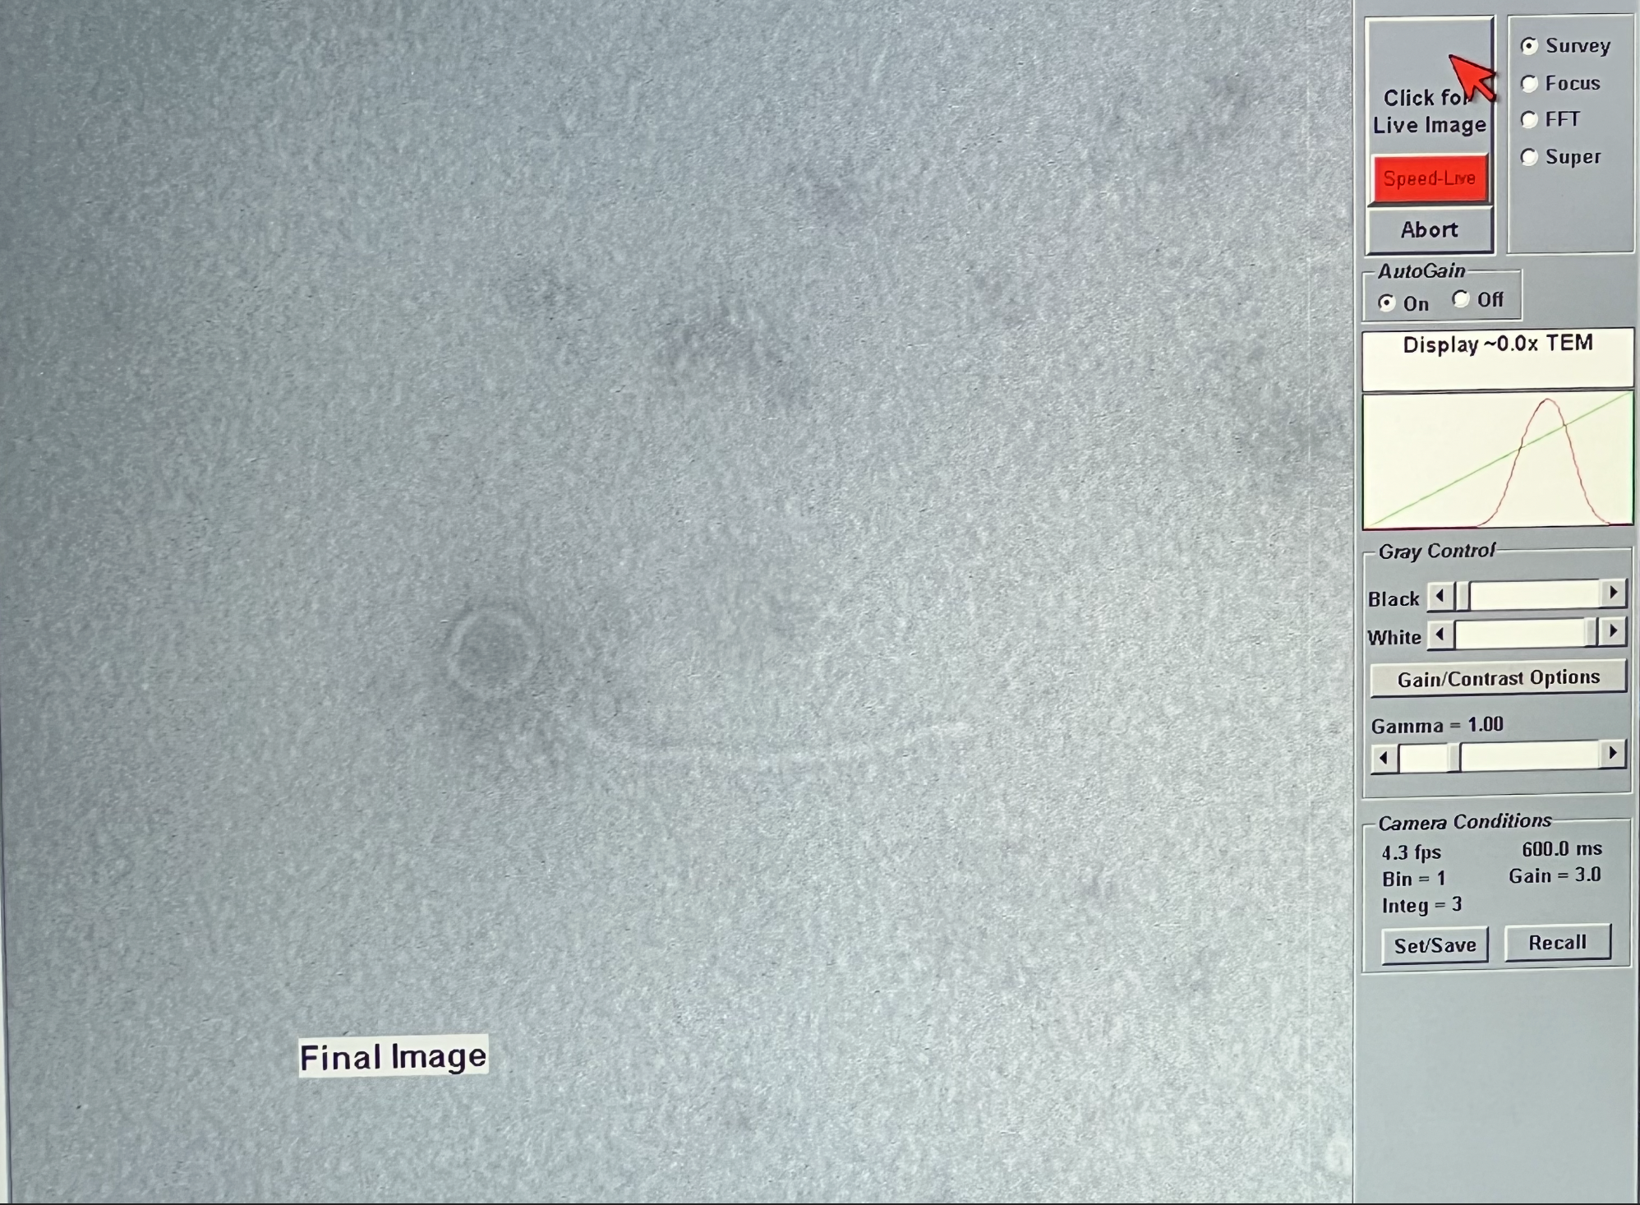Image resolution: width=1640 pixels, height=1205 pixels.
Task: Abort the current acquisition
Action: tap(1429, 230)
